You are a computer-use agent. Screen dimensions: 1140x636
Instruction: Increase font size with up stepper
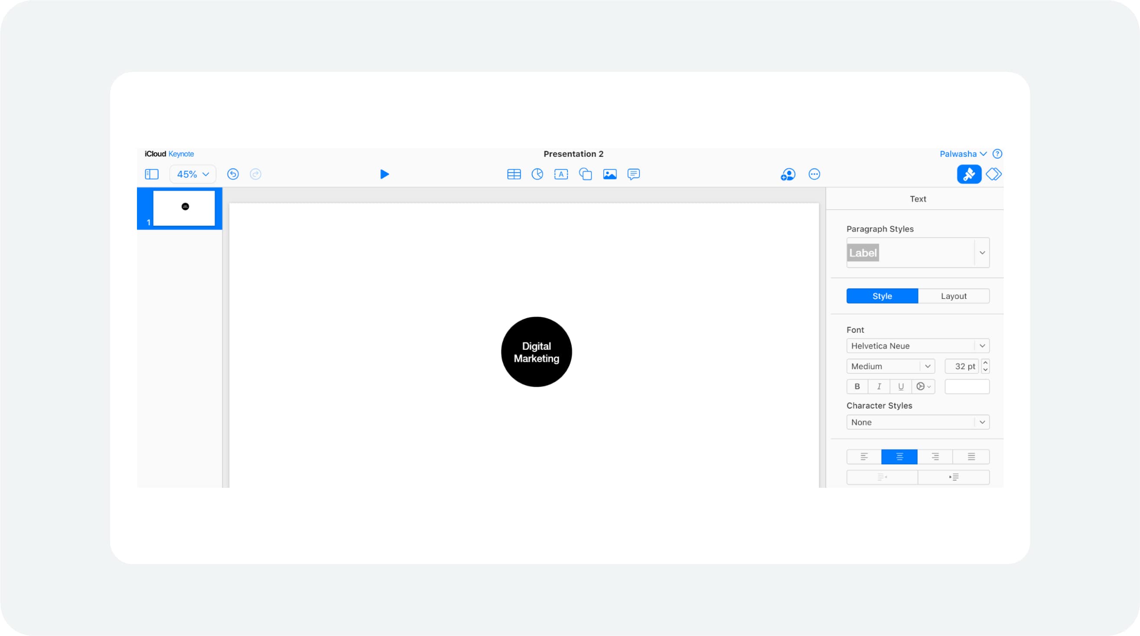coord(986,363)
